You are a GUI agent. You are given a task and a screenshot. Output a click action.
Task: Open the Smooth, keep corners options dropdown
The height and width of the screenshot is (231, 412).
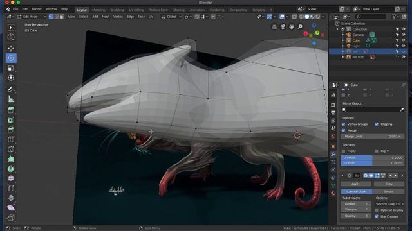click(x=389, y=204)
